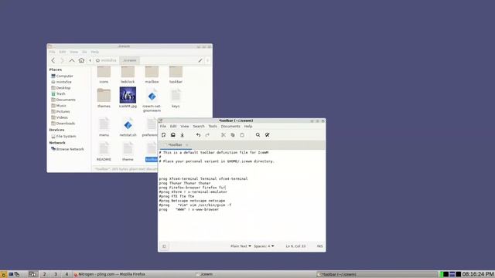Open the text editor Documents menu
The image size is (495, 278).
click(x=230, y=126)
